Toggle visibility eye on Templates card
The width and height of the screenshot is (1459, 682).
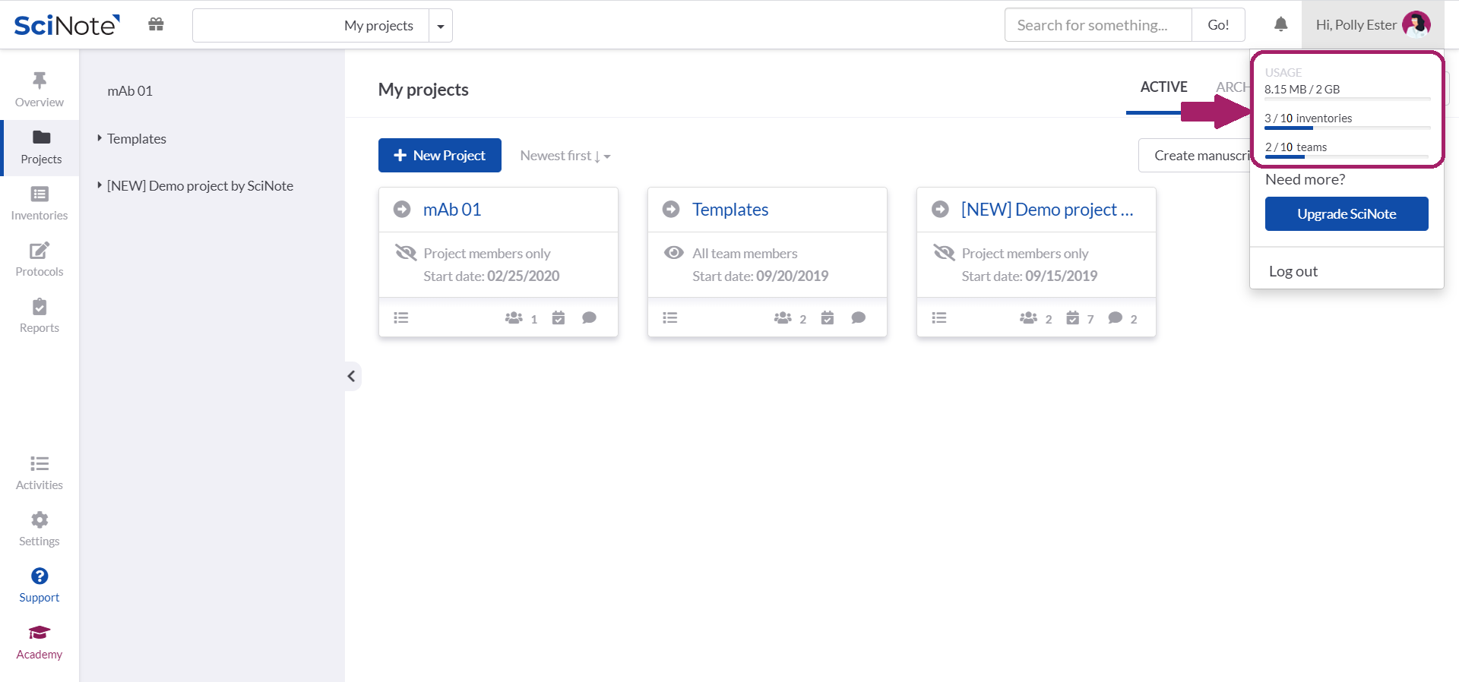click(x=673, y=253)
